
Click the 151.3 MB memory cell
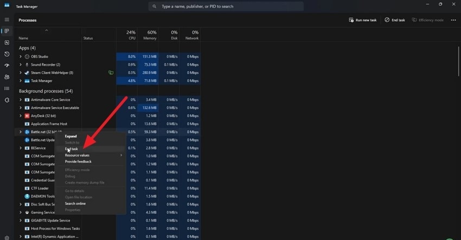(148, 56)
